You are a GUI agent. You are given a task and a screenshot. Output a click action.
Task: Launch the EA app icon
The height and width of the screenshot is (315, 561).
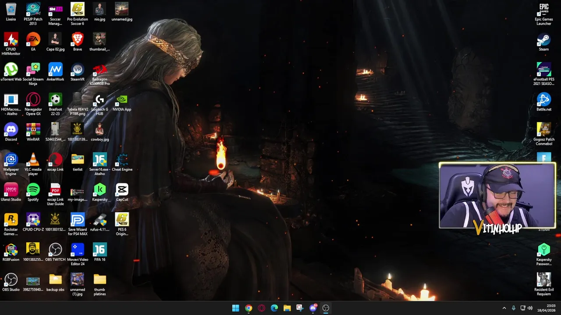[33, 42]
